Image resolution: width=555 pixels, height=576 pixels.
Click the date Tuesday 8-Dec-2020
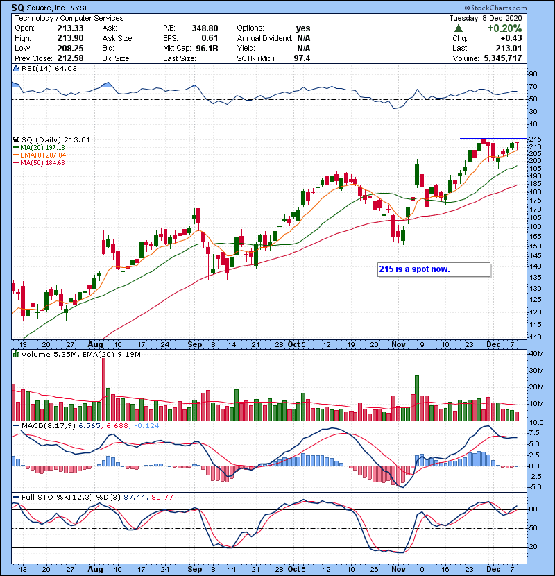point(486,18)
